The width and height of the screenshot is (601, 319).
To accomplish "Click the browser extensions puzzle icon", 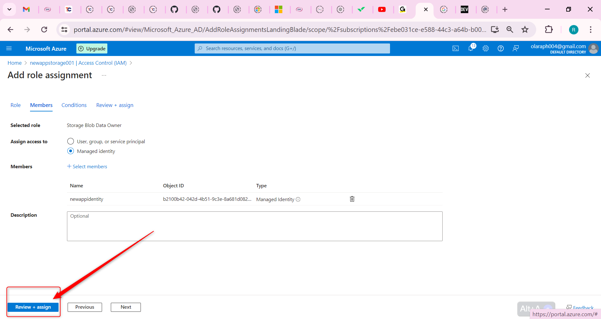I will [549, 29].
